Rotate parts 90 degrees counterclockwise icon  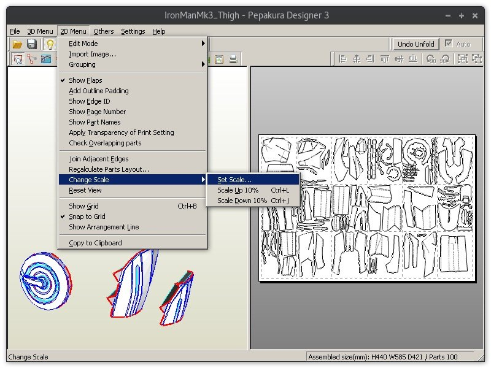431,59
